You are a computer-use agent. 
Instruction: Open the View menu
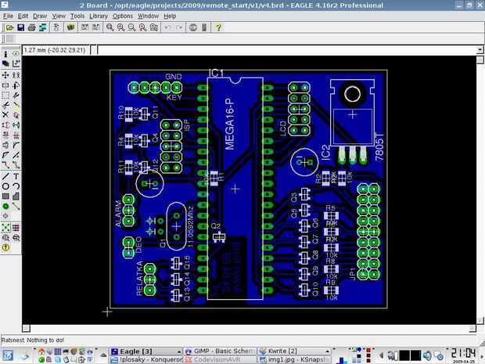tap(59, 16)
